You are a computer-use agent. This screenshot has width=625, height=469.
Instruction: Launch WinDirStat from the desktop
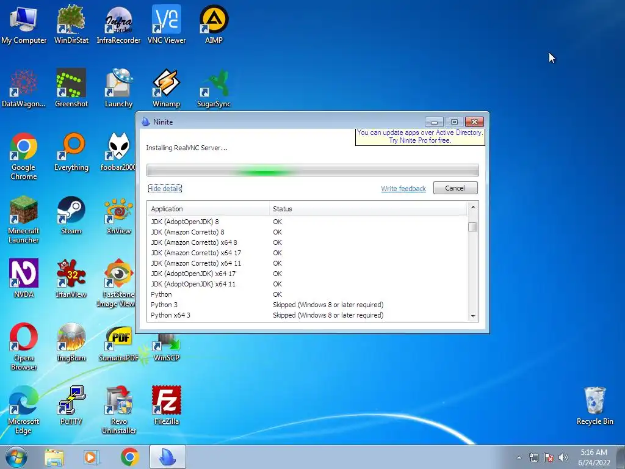coord(71,24)
